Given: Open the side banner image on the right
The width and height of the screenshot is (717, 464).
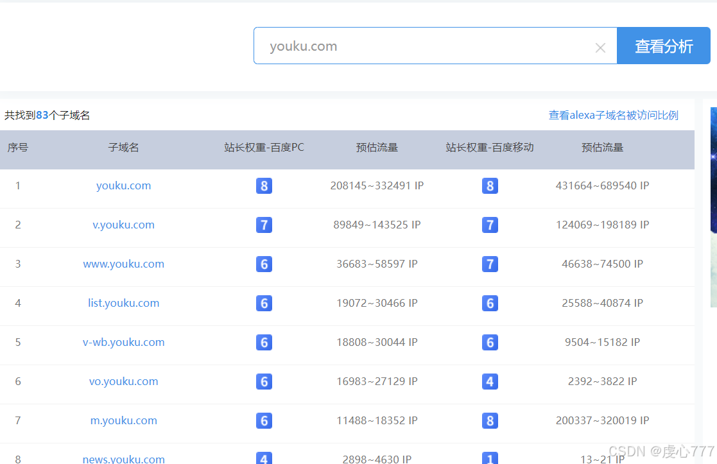Looking at the screenshot, I should [714, 207].
